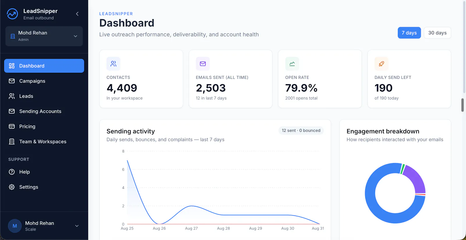Open the Leads section
The image size is (466, 240).
44,96
